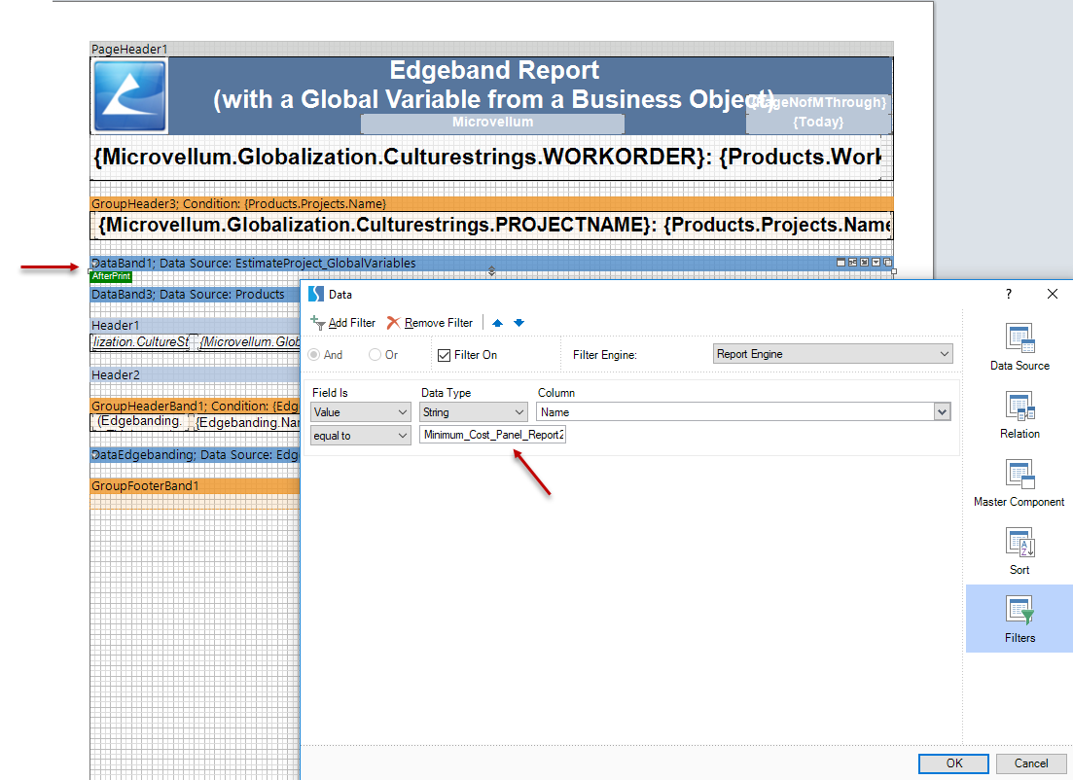Open the 'equal to' condition dropdown

tap(361, 435)
